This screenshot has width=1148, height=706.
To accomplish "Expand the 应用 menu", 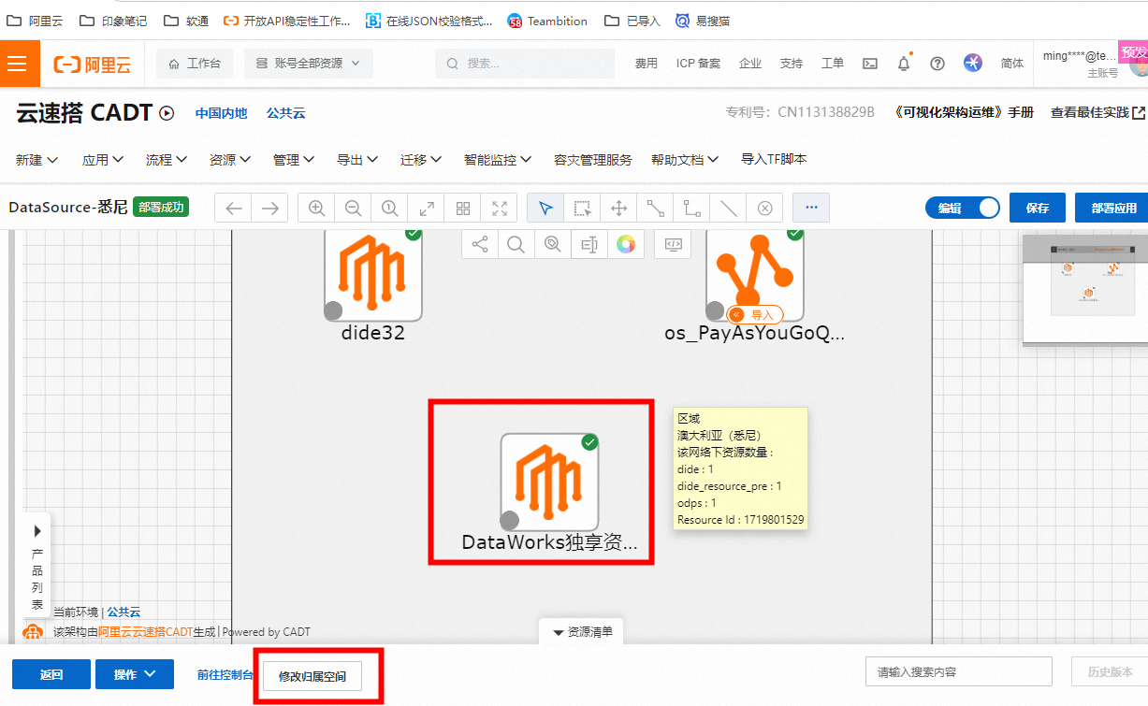I will pyautogui.click(x=103, y=160).
